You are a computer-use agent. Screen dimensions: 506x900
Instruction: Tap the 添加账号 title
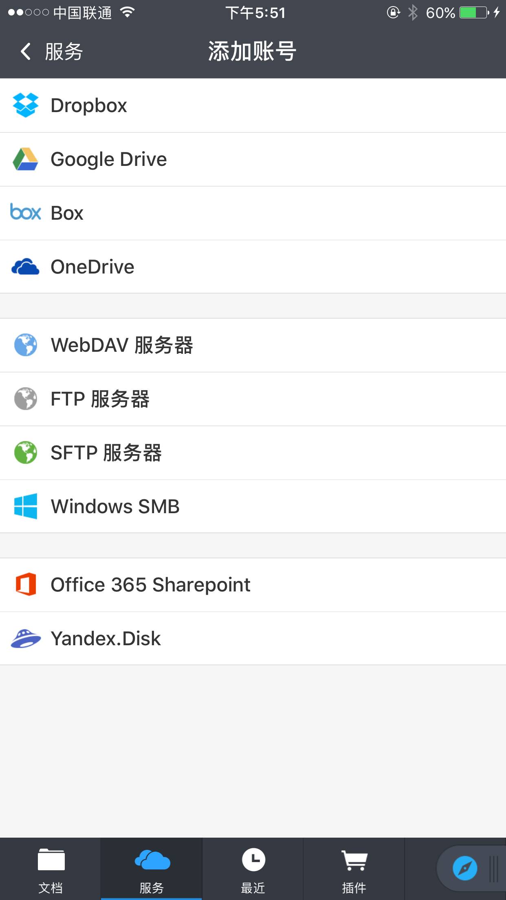[x=252, y=51]
